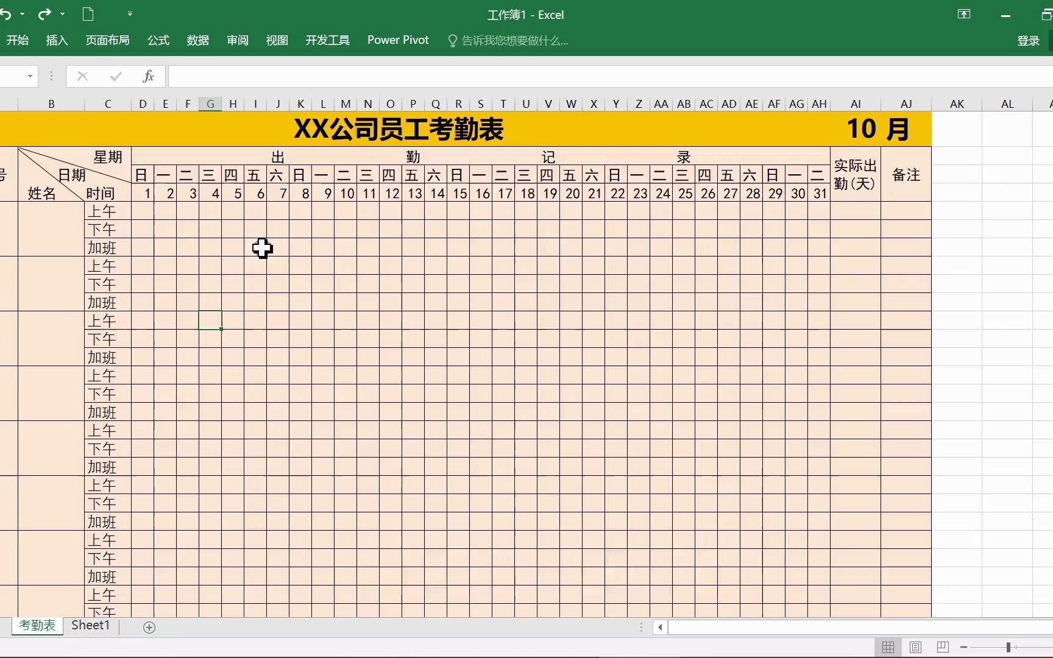Viewport: 1053px width, 658px height.
Task: Click the zoom slider handle
Action: 1009,647
